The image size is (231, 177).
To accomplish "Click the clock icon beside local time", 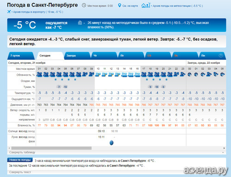I will tap(84, 6).
